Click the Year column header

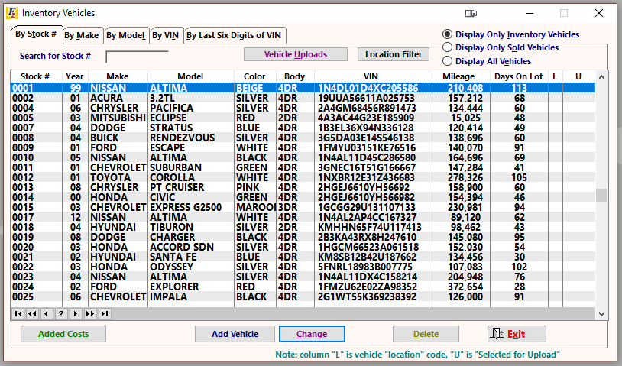pyautogui.click(x=75, y=76)
